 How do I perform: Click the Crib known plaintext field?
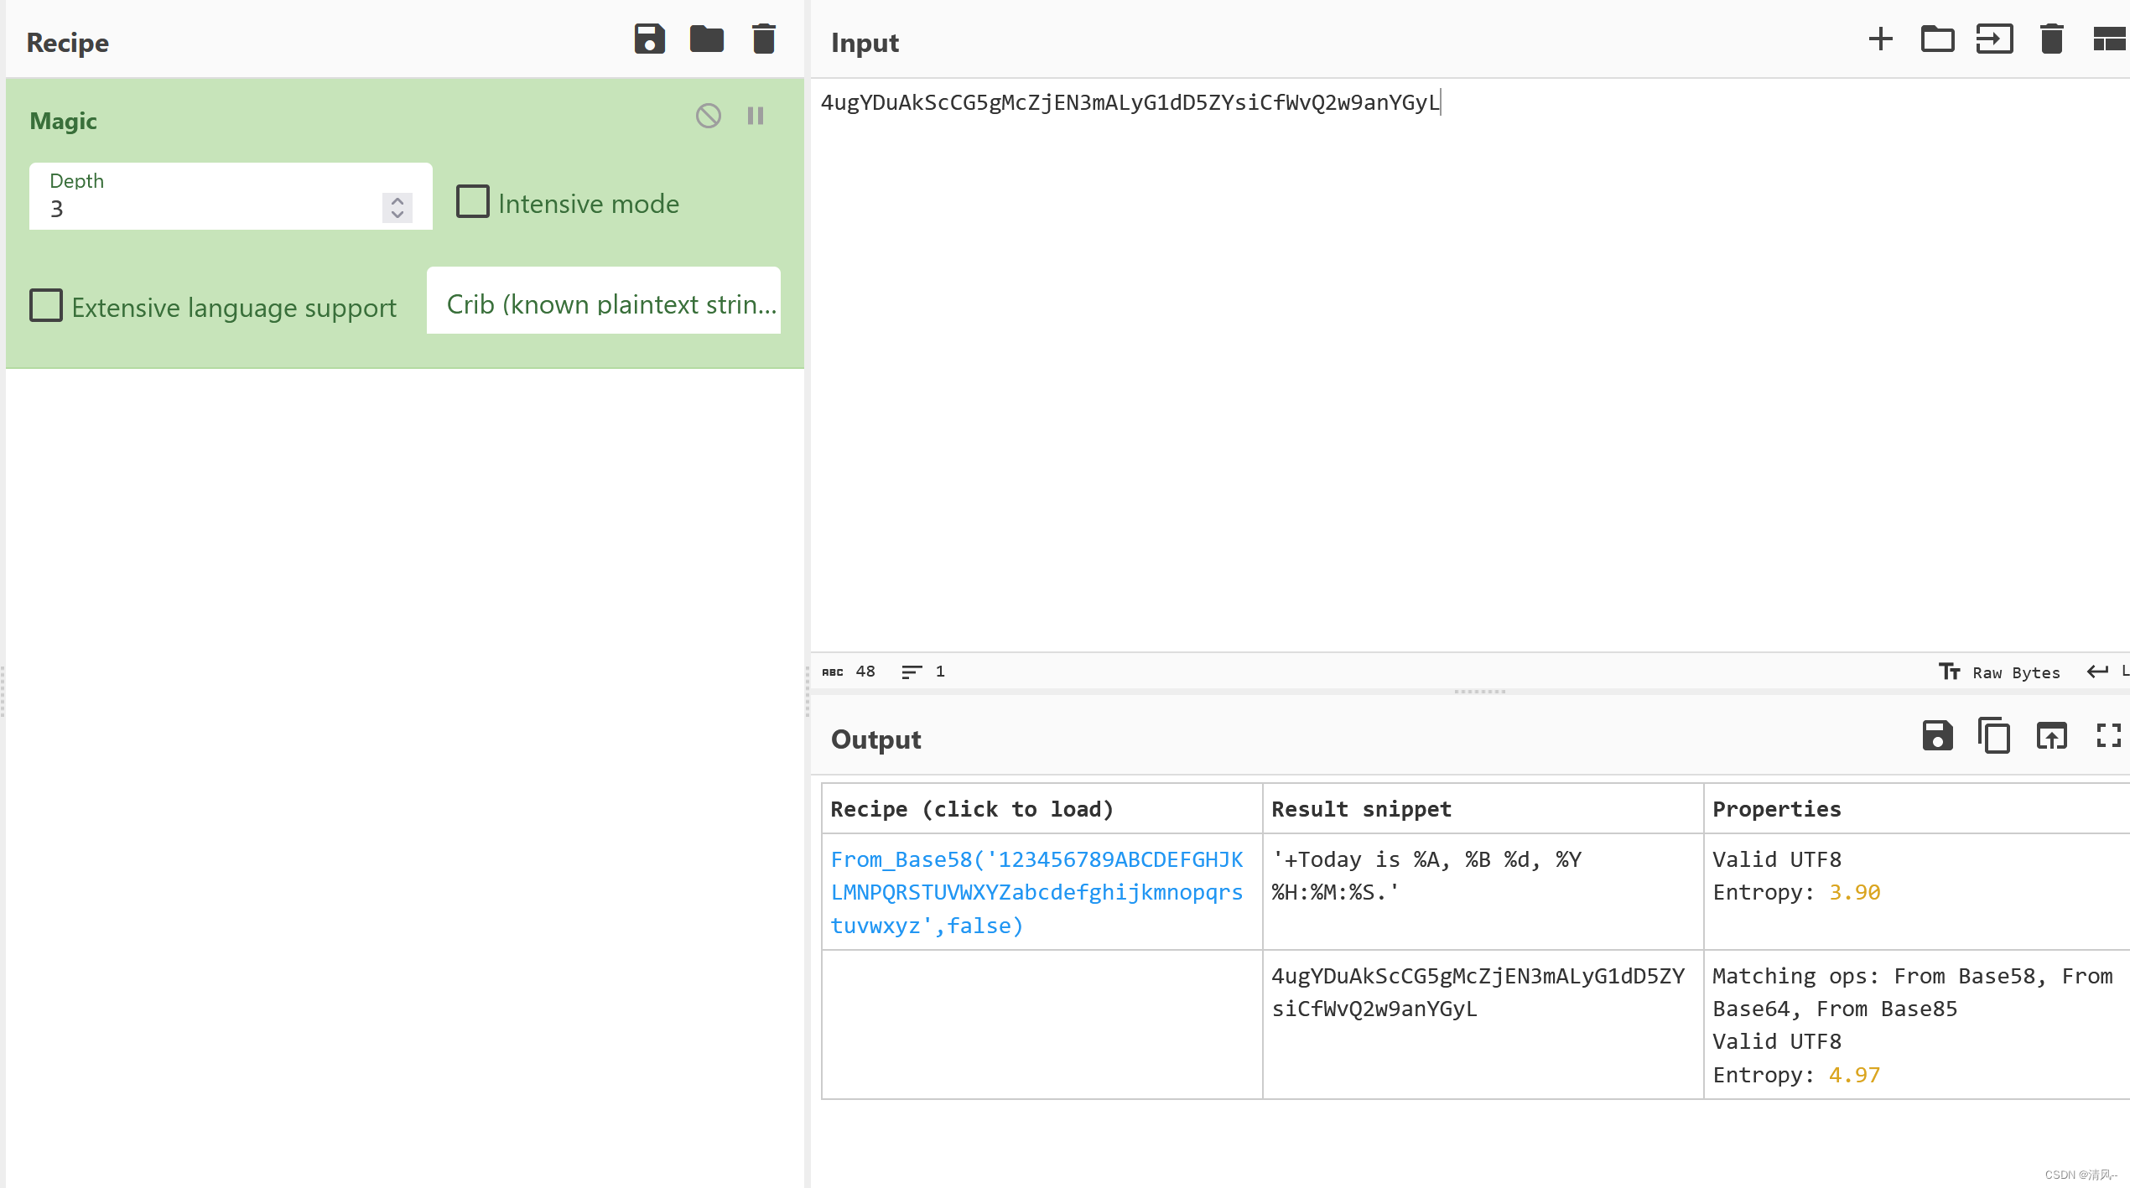pos(604,301)
